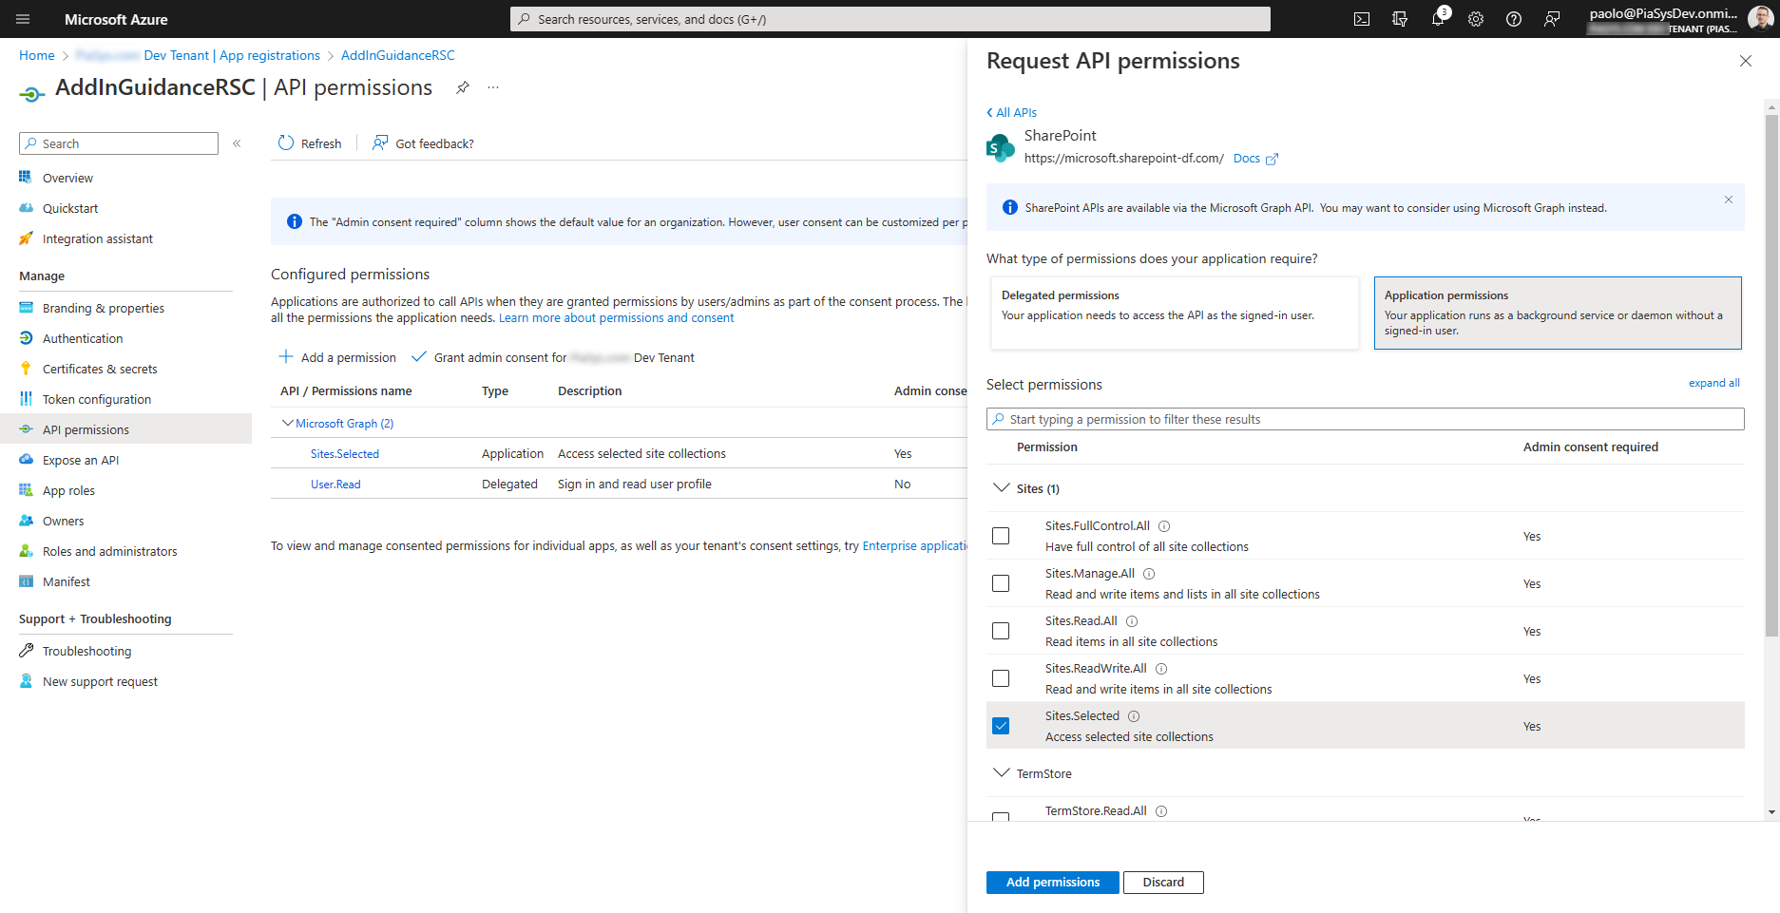This screenshot has width=1780, height=913.
Task: Open Token configuration settings
Action: pos(96,399)
